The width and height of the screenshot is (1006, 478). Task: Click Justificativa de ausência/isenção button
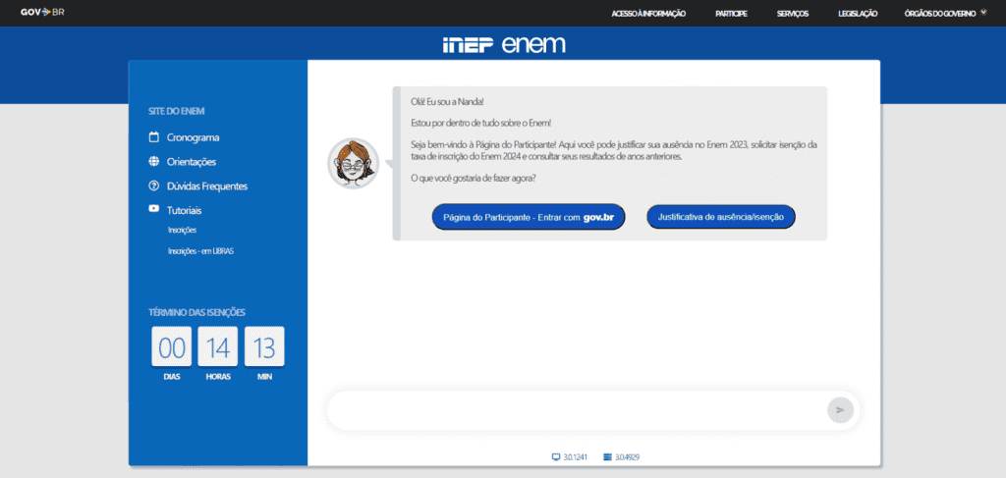pyautogui.click(x=720, y=217)
